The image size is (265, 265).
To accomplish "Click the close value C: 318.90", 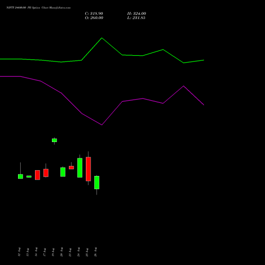I will [x=94, y=14].
